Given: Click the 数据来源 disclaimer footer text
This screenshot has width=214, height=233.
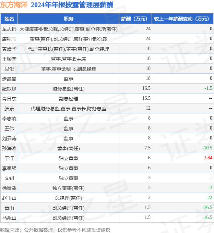Looking at the screenshot, I should coord(55,230).
